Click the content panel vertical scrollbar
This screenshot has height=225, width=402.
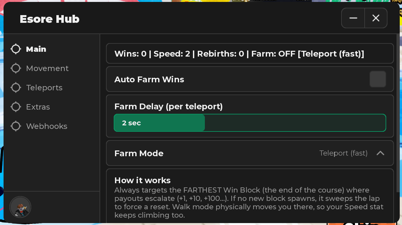[398, 129]
